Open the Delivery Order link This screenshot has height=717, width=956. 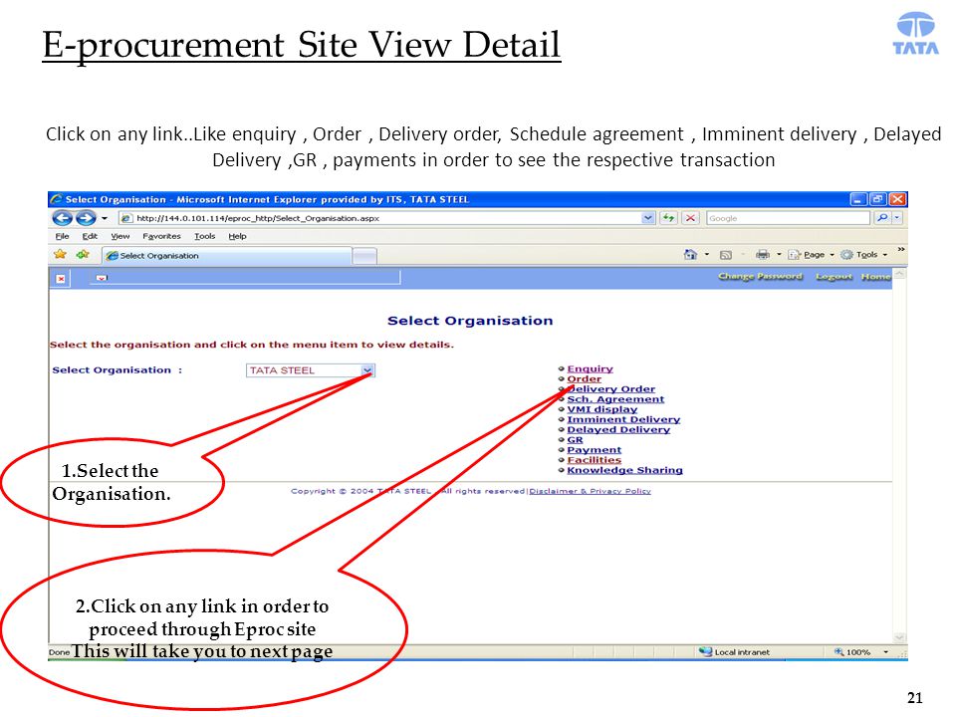tap(610, 389)
